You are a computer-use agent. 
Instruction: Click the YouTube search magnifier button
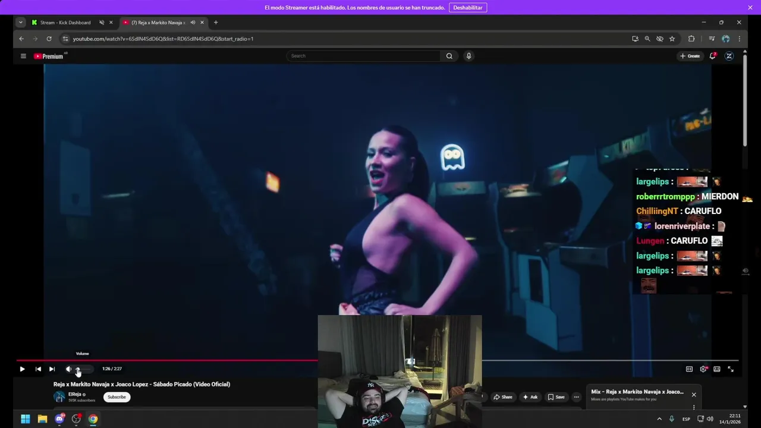pyautogui.click(x=449, y=56)
